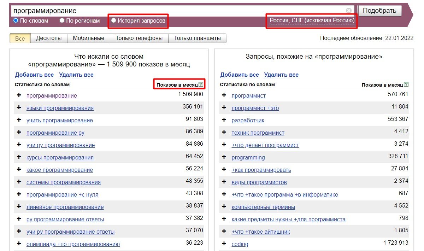The width and height of the screenshot is (424, 251).
Task: Open the 'coding' query link
Action: [240, 244]
